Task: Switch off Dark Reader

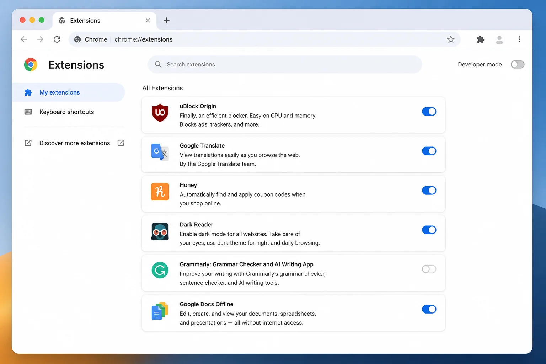Action: pos(429,230)
